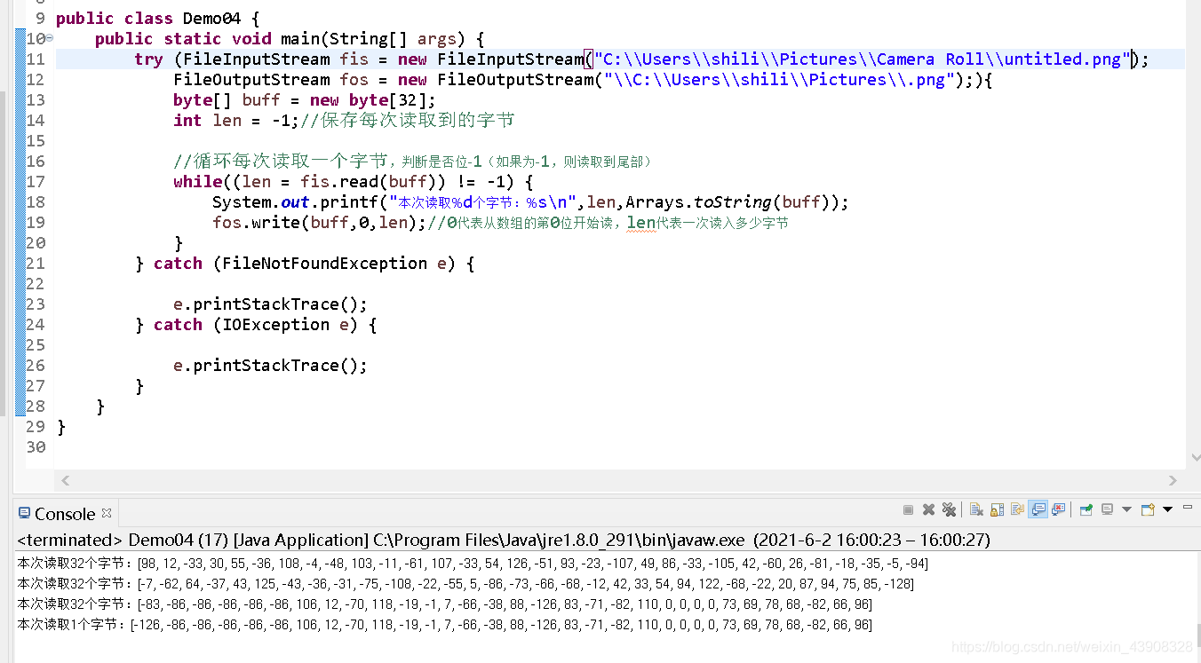Pin the current console
1201x663 pixels.
[x=1086, y=509]
